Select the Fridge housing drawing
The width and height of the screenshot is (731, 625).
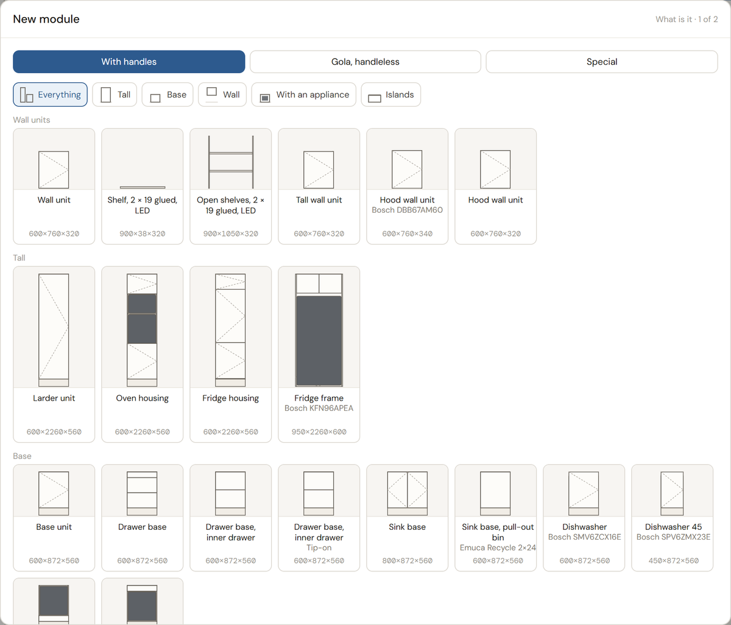tap(230, 330)
